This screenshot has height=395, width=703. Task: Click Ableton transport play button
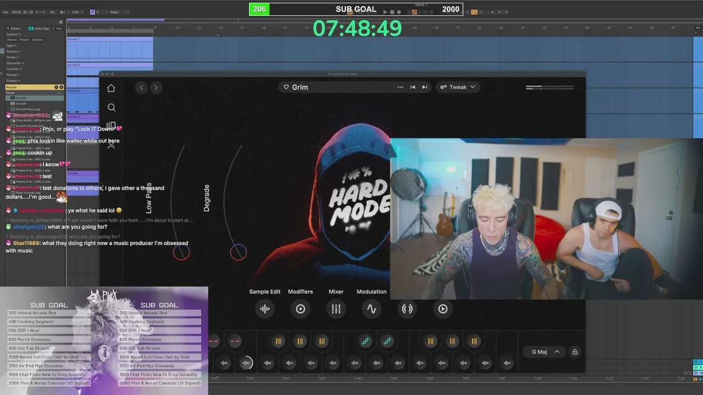pos(385,12)
